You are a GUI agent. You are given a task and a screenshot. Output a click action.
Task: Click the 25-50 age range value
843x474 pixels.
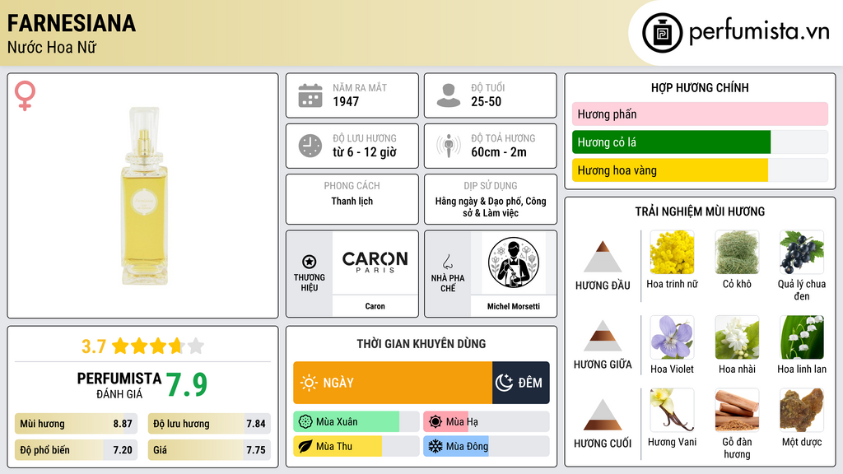486,101
